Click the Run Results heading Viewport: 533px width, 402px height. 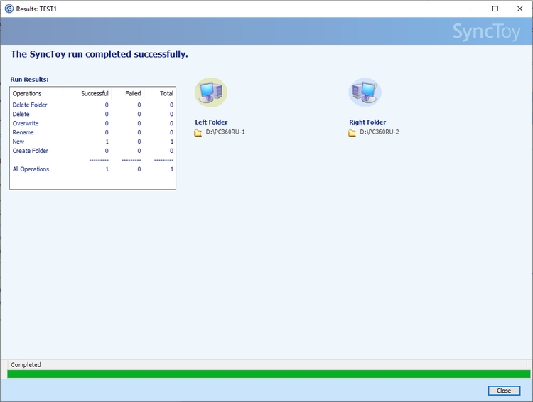29,79
